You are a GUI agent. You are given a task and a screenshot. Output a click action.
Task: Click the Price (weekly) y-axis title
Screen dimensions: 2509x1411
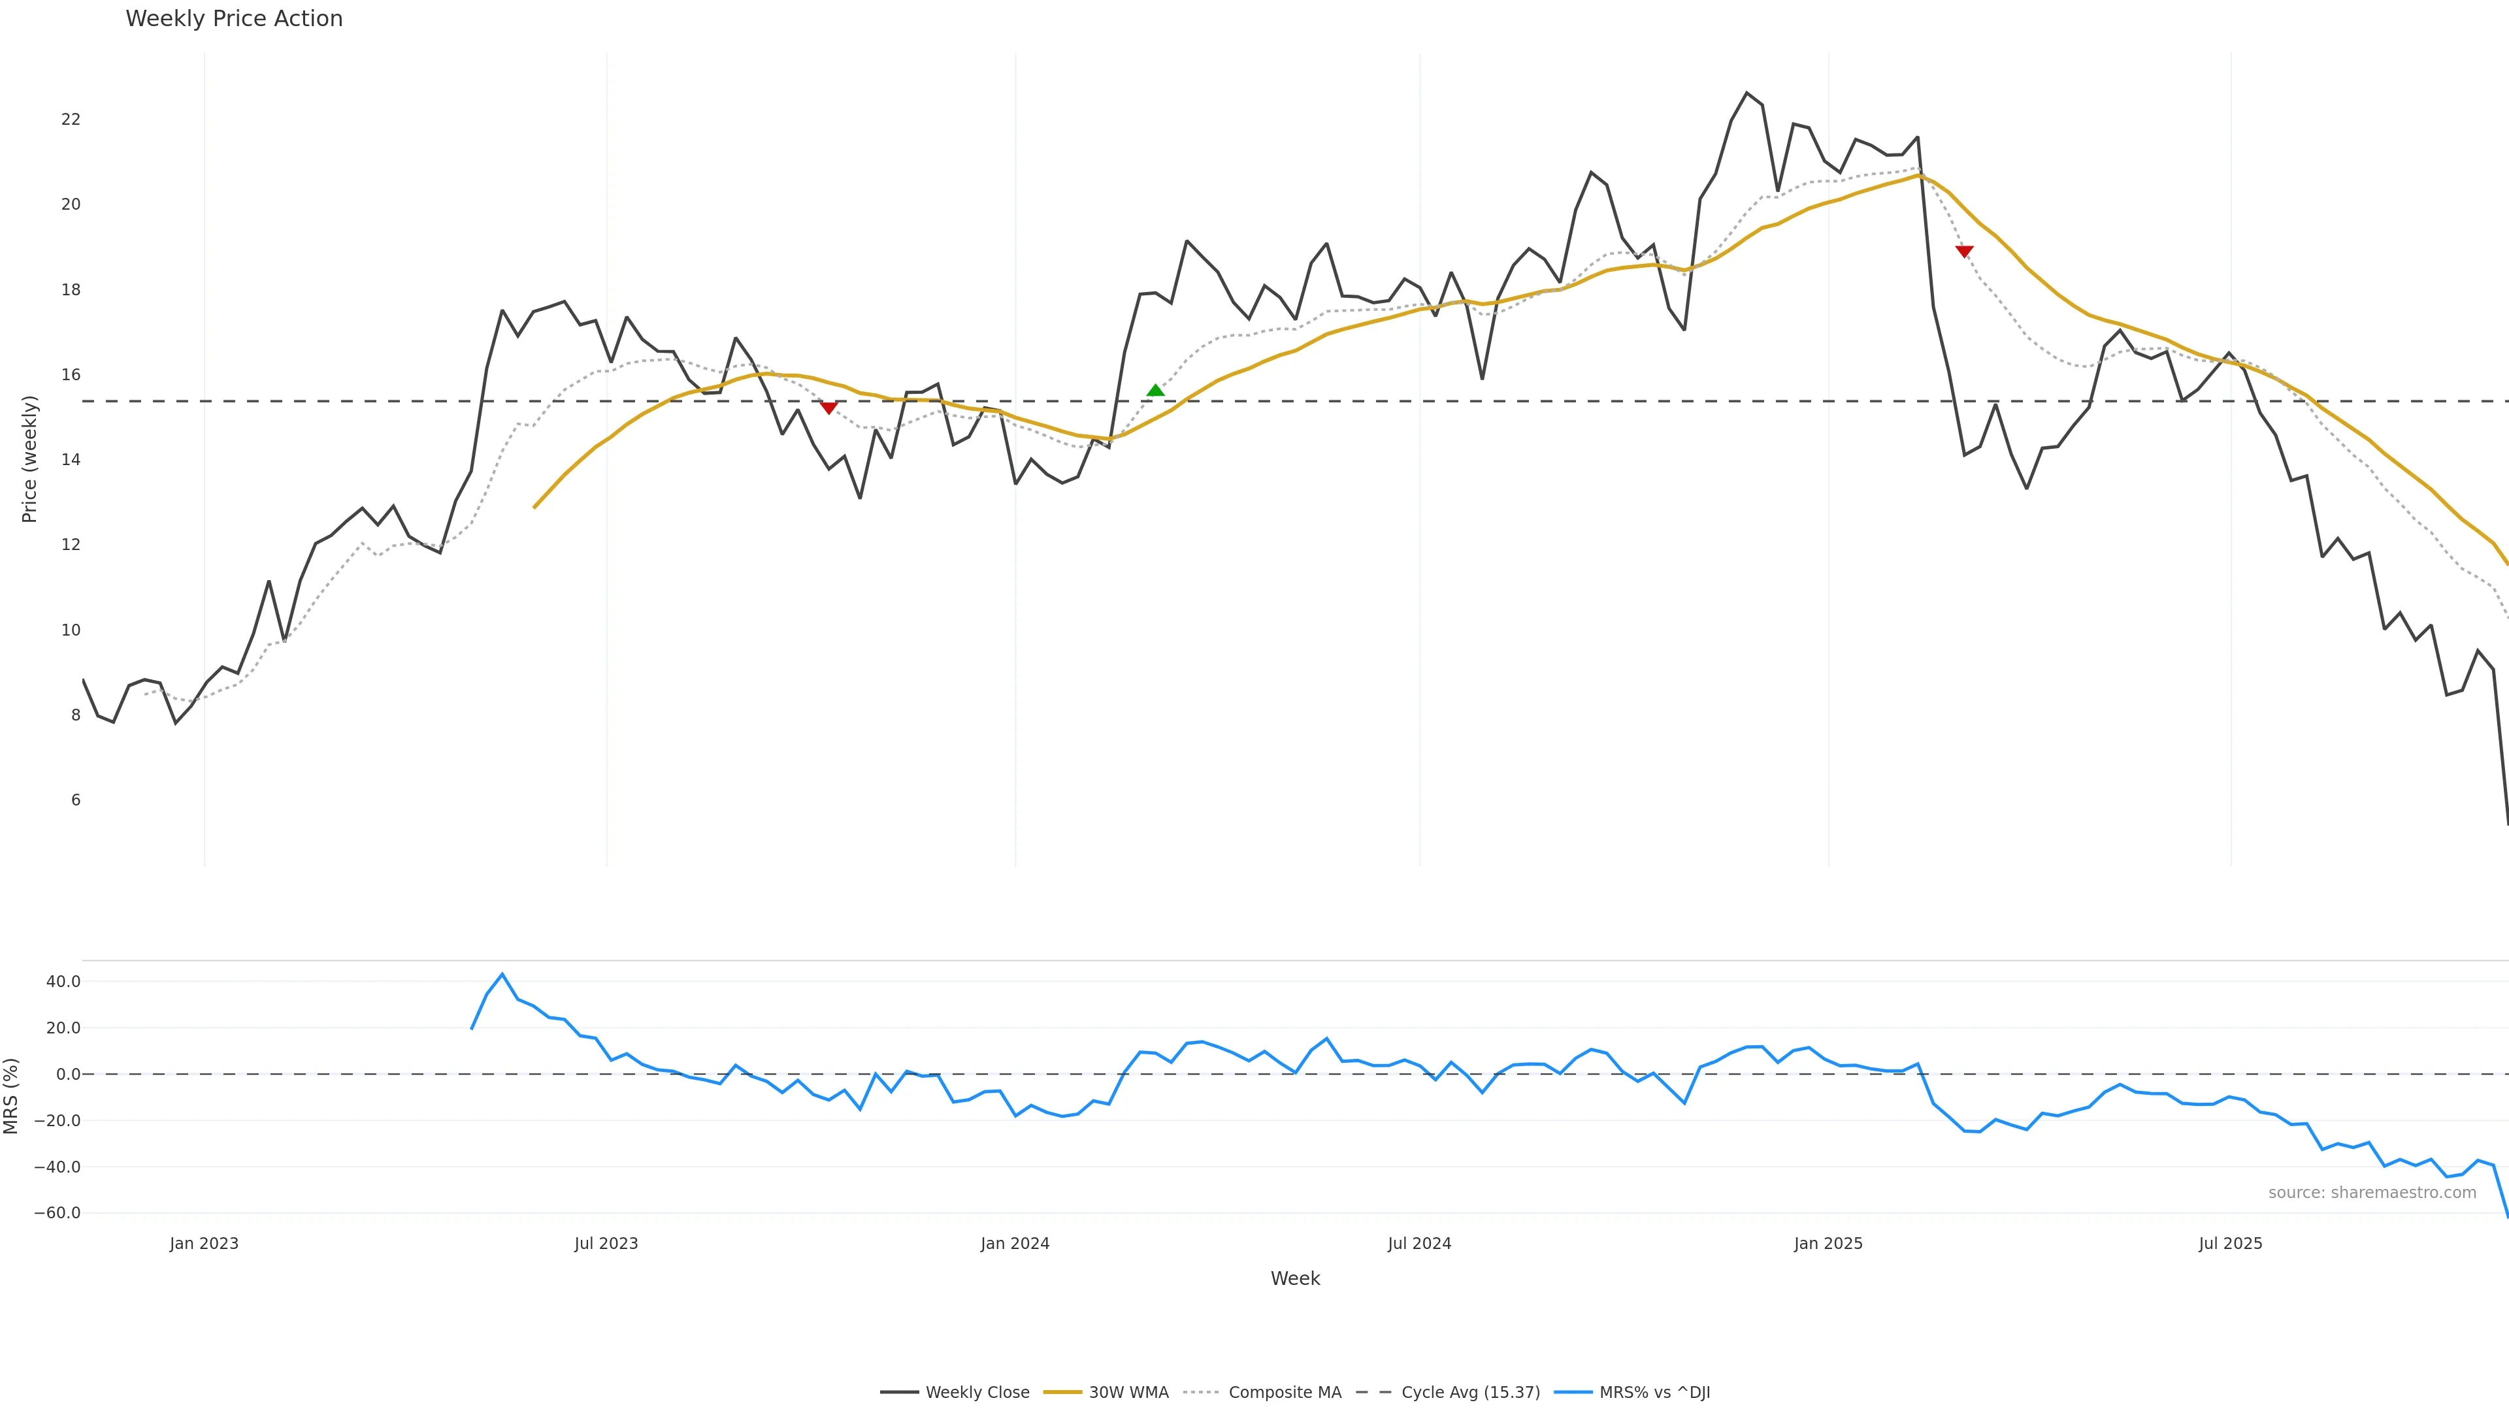(29, 459)
